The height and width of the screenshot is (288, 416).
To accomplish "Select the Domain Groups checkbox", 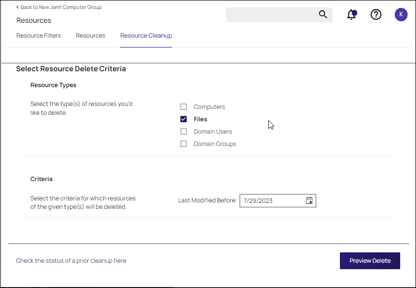I will tap(184, 144).
